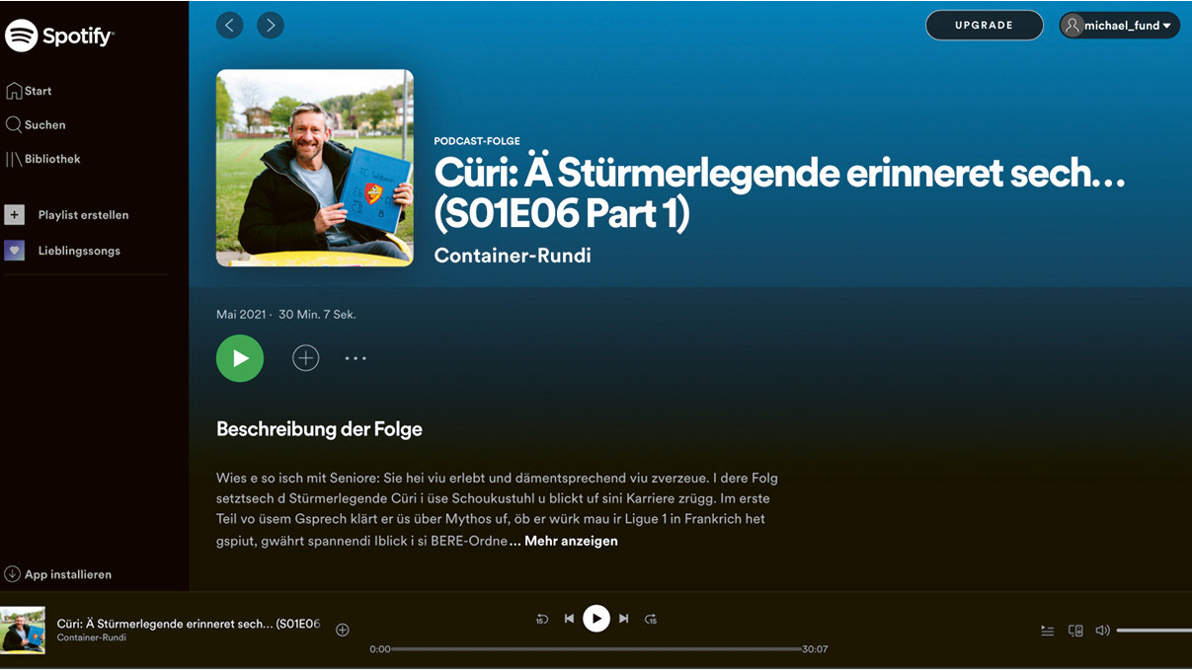
Task: Open Lieblingssongs heart playlist icon
Action: point(15,251)
